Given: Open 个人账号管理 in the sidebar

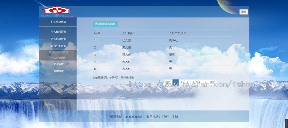Looking at the screenshot, I should coord(59,32).
